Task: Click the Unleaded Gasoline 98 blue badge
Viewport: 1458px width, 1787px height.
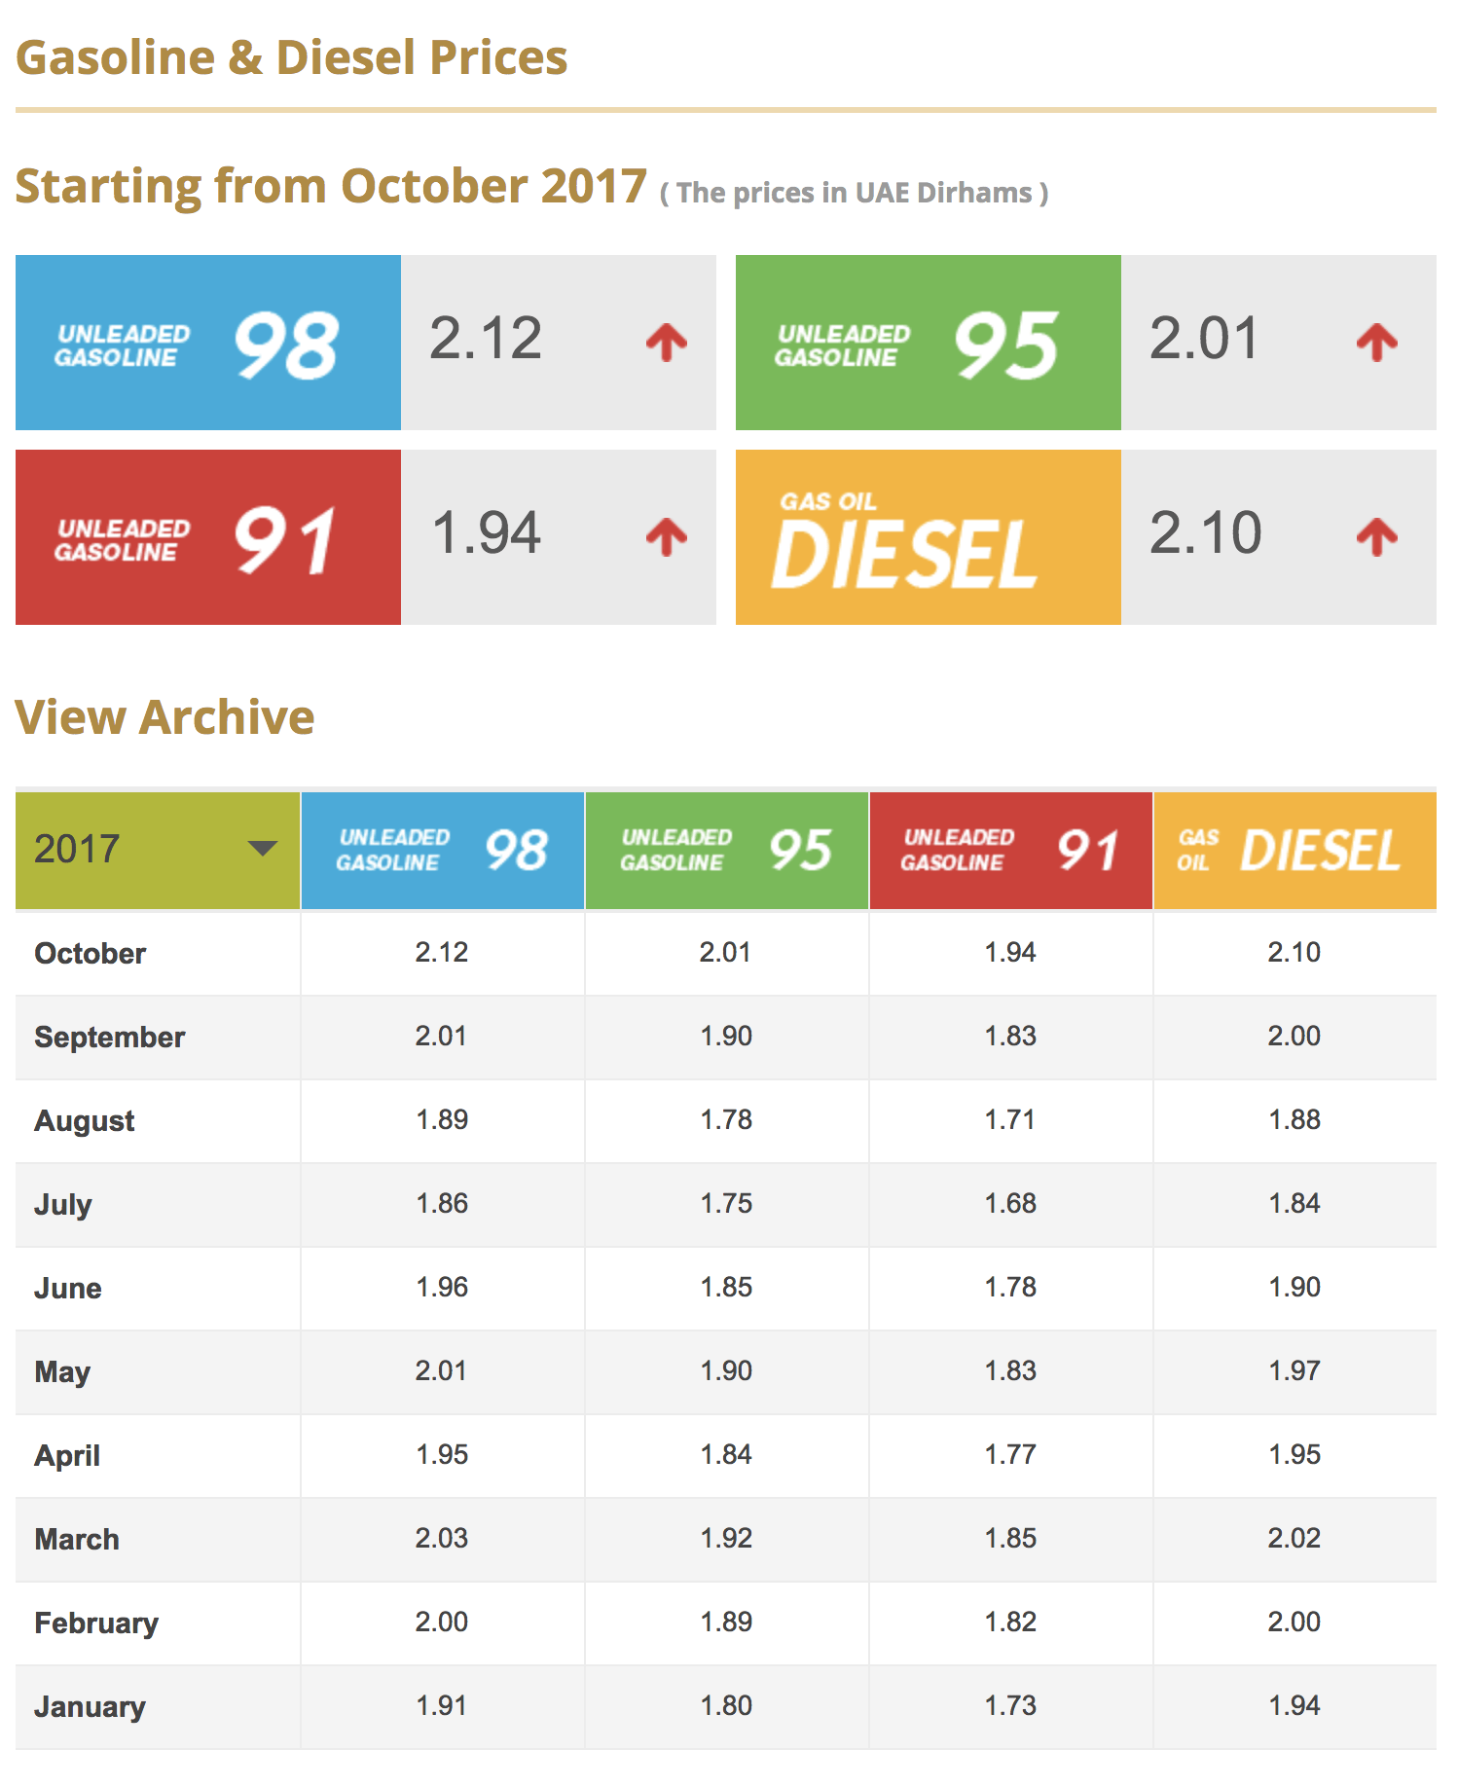Action: click(x=207, y=342)
